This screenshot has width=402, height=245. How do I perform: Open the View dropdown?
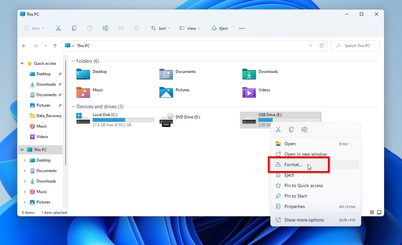tap(189, 28)
